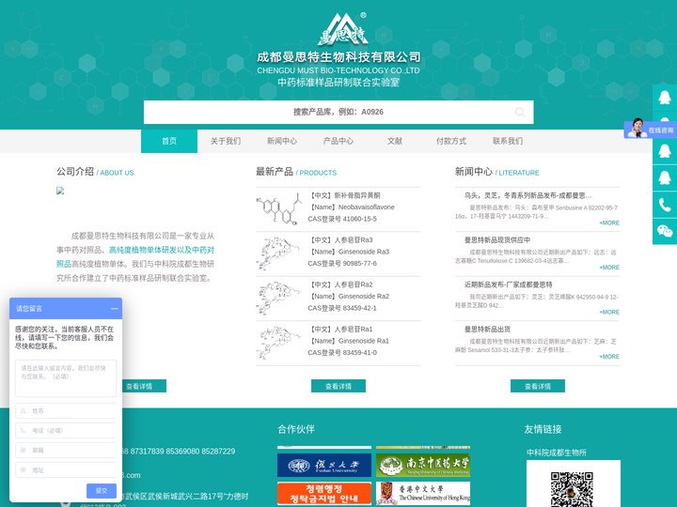677x507 pixels.
Task: Click the 邮箱 email field in widget
Action: tap(66, 450)
